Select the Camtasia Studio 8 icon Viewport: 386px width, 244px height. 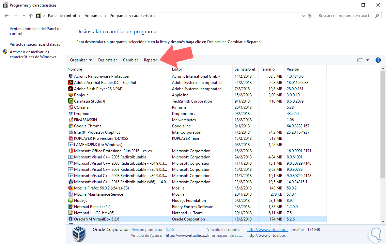(71, 101)
